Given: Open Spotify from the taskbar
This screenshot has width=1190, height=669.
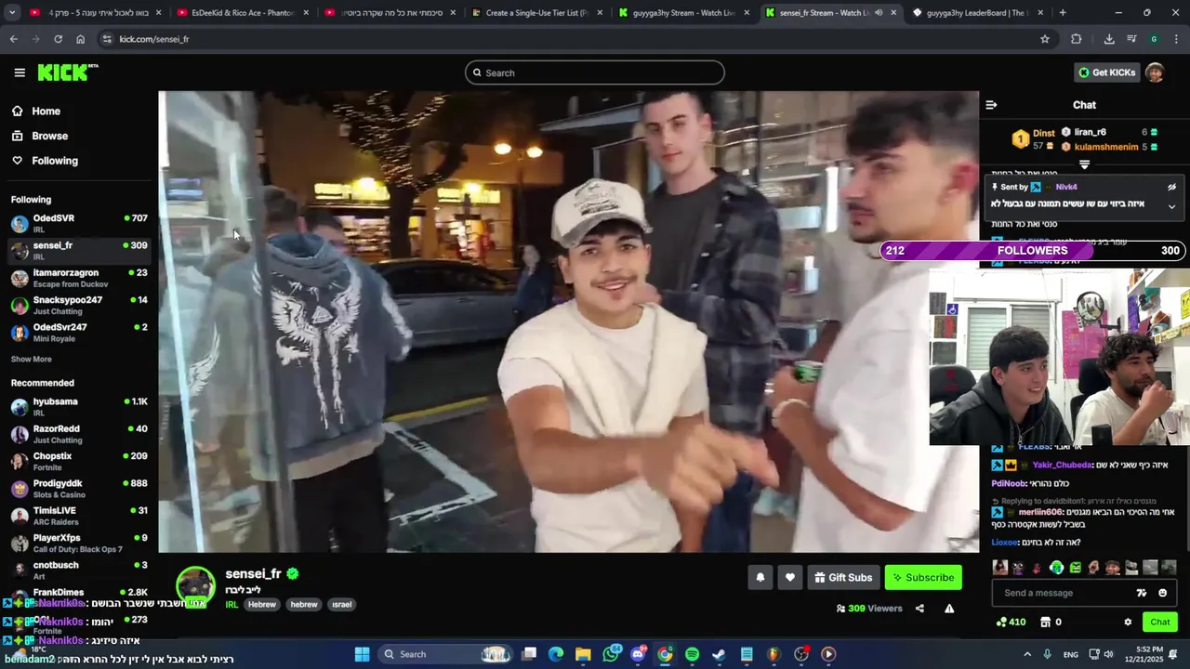Looking at the screenshot, I should (692, 654).
